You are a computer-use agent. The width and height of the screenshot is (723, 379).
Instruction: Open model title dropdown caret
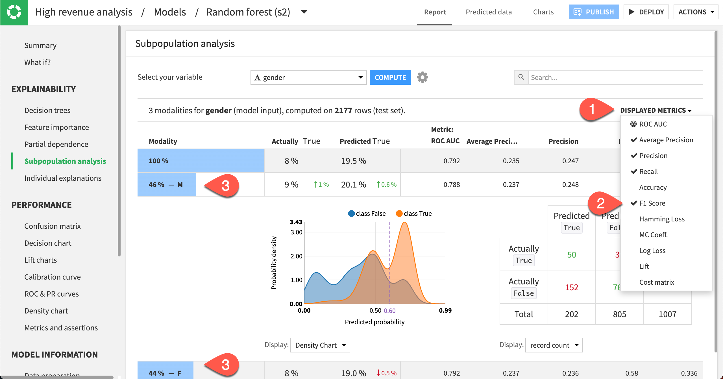304,12
